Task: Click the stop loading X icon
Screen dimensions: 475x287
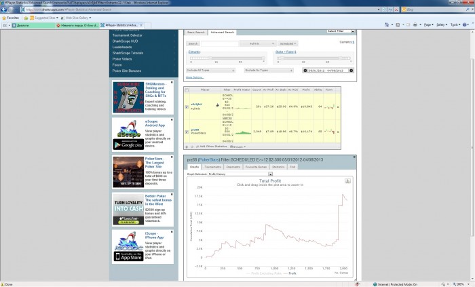Action: (x=396, y=9)
